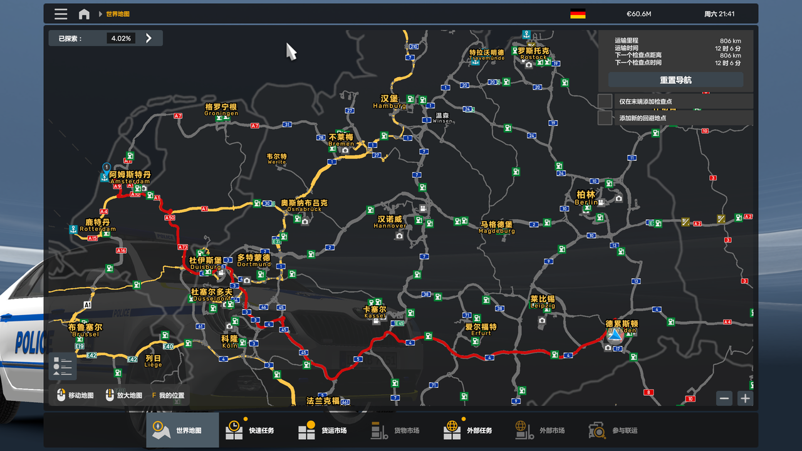Select the 鹿特丹 Rotterdam city label
The image size is (802, 451).
pyautogui.click(x=98, y=225)
